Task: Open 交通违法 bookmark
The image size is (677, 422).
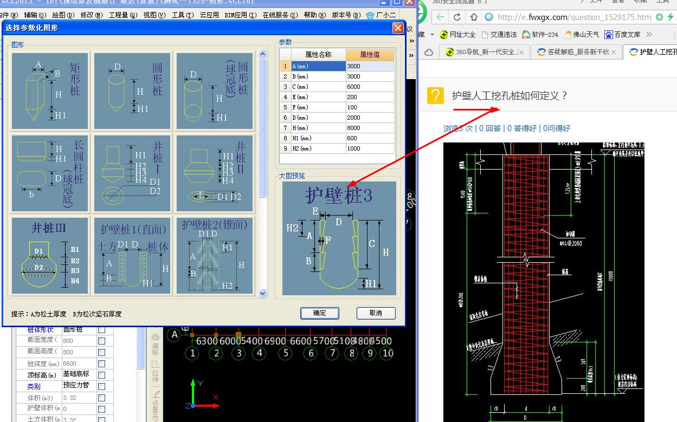Action: (x=499, y=34)
